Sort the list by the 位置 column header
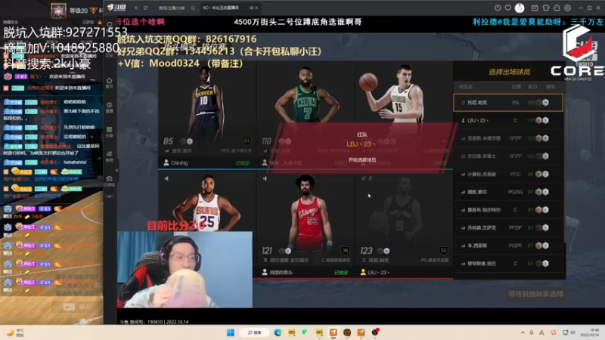The width and height of the screenshot is (605, 340). pyautogui.click(x=517, y=87)
